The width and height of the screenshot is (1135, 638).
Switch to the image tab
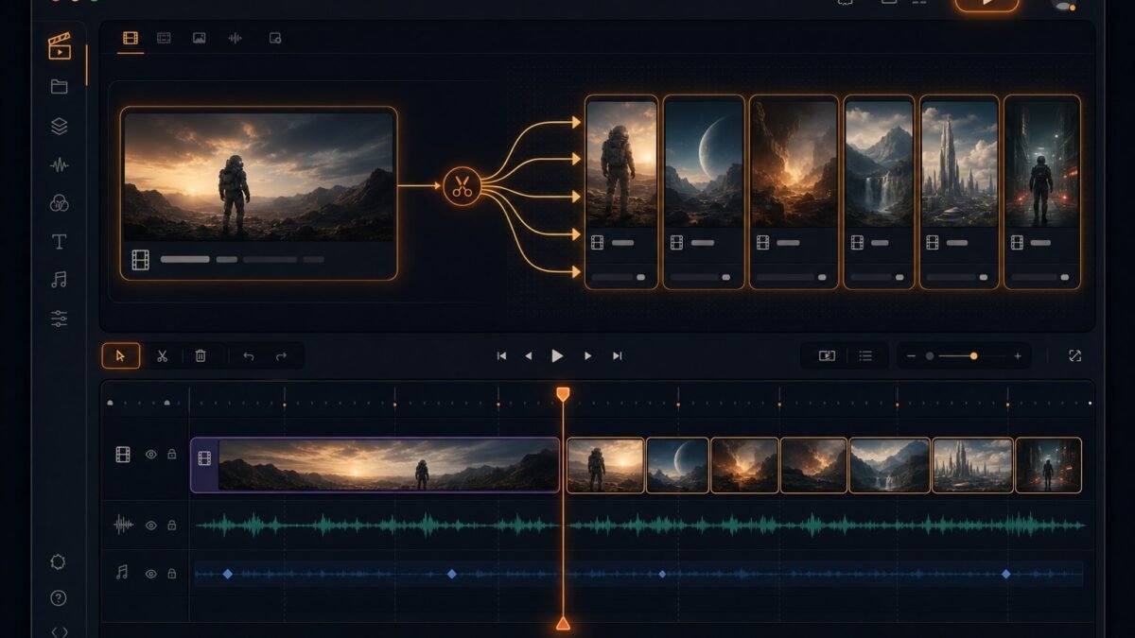(200, 38)
